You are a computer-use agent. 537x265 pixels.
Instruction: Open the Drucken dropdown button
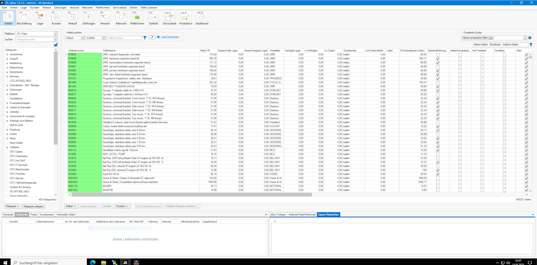coord(122,206)
